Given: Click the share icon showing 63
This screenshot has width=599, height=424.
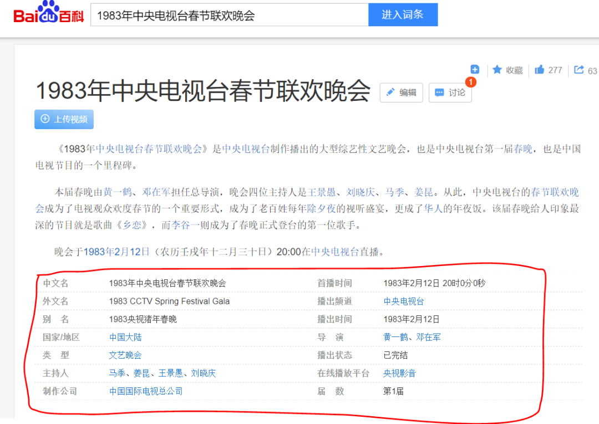Looking at the screenshot, I should pos(579,69).
